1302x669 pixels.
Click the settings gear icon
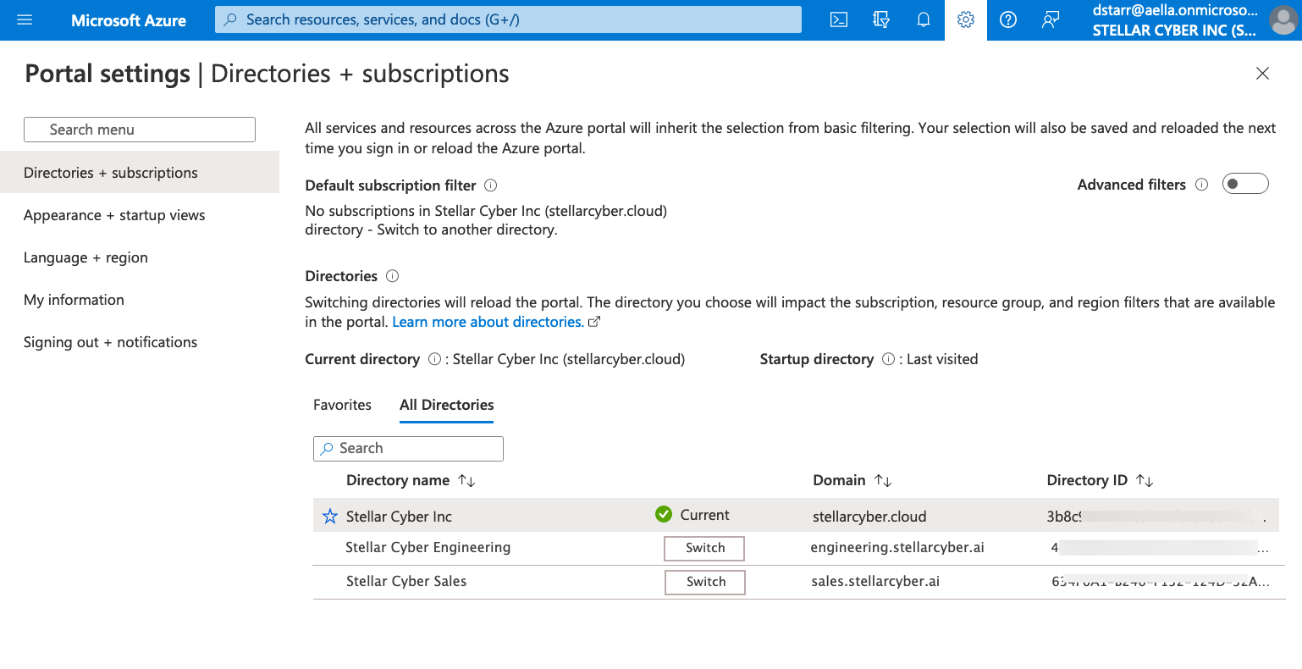(x=966, y=19)
